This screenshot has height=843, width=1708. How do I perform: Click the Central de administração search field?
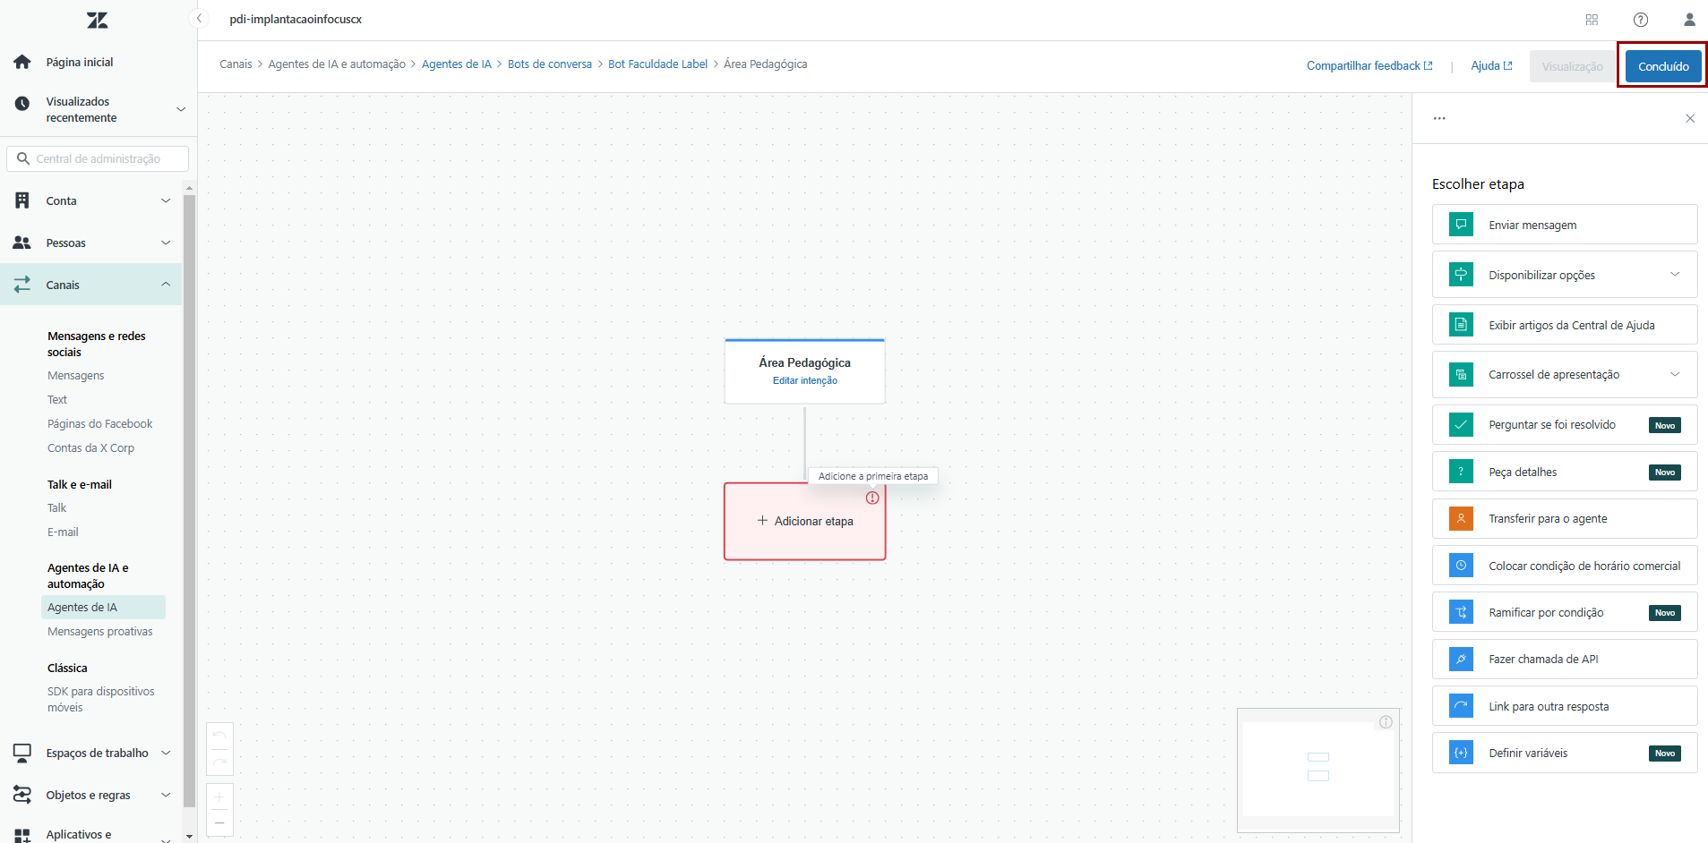(x=99, y=158)
